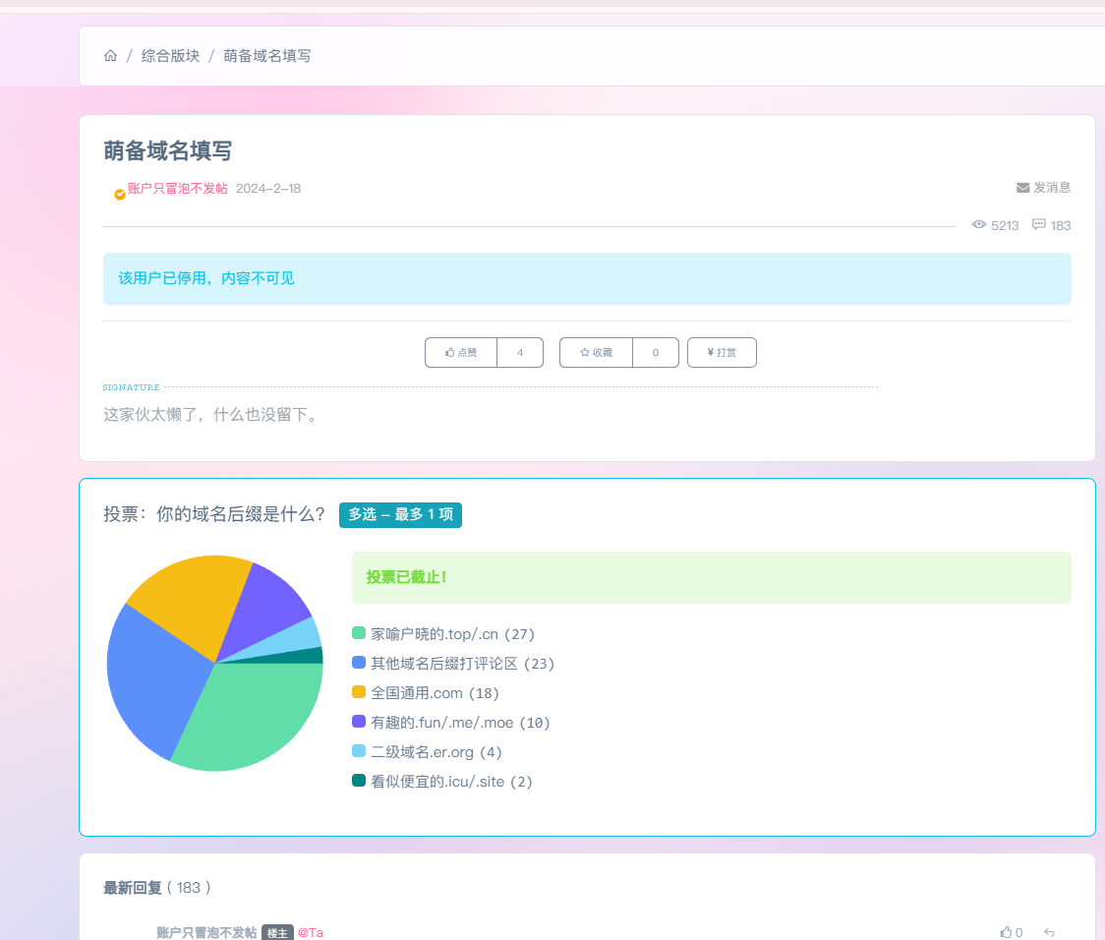Open 萌备域名填写 breadcrumb item
This screenshot has width=1105, height=940.
click(x=267, y=56)
